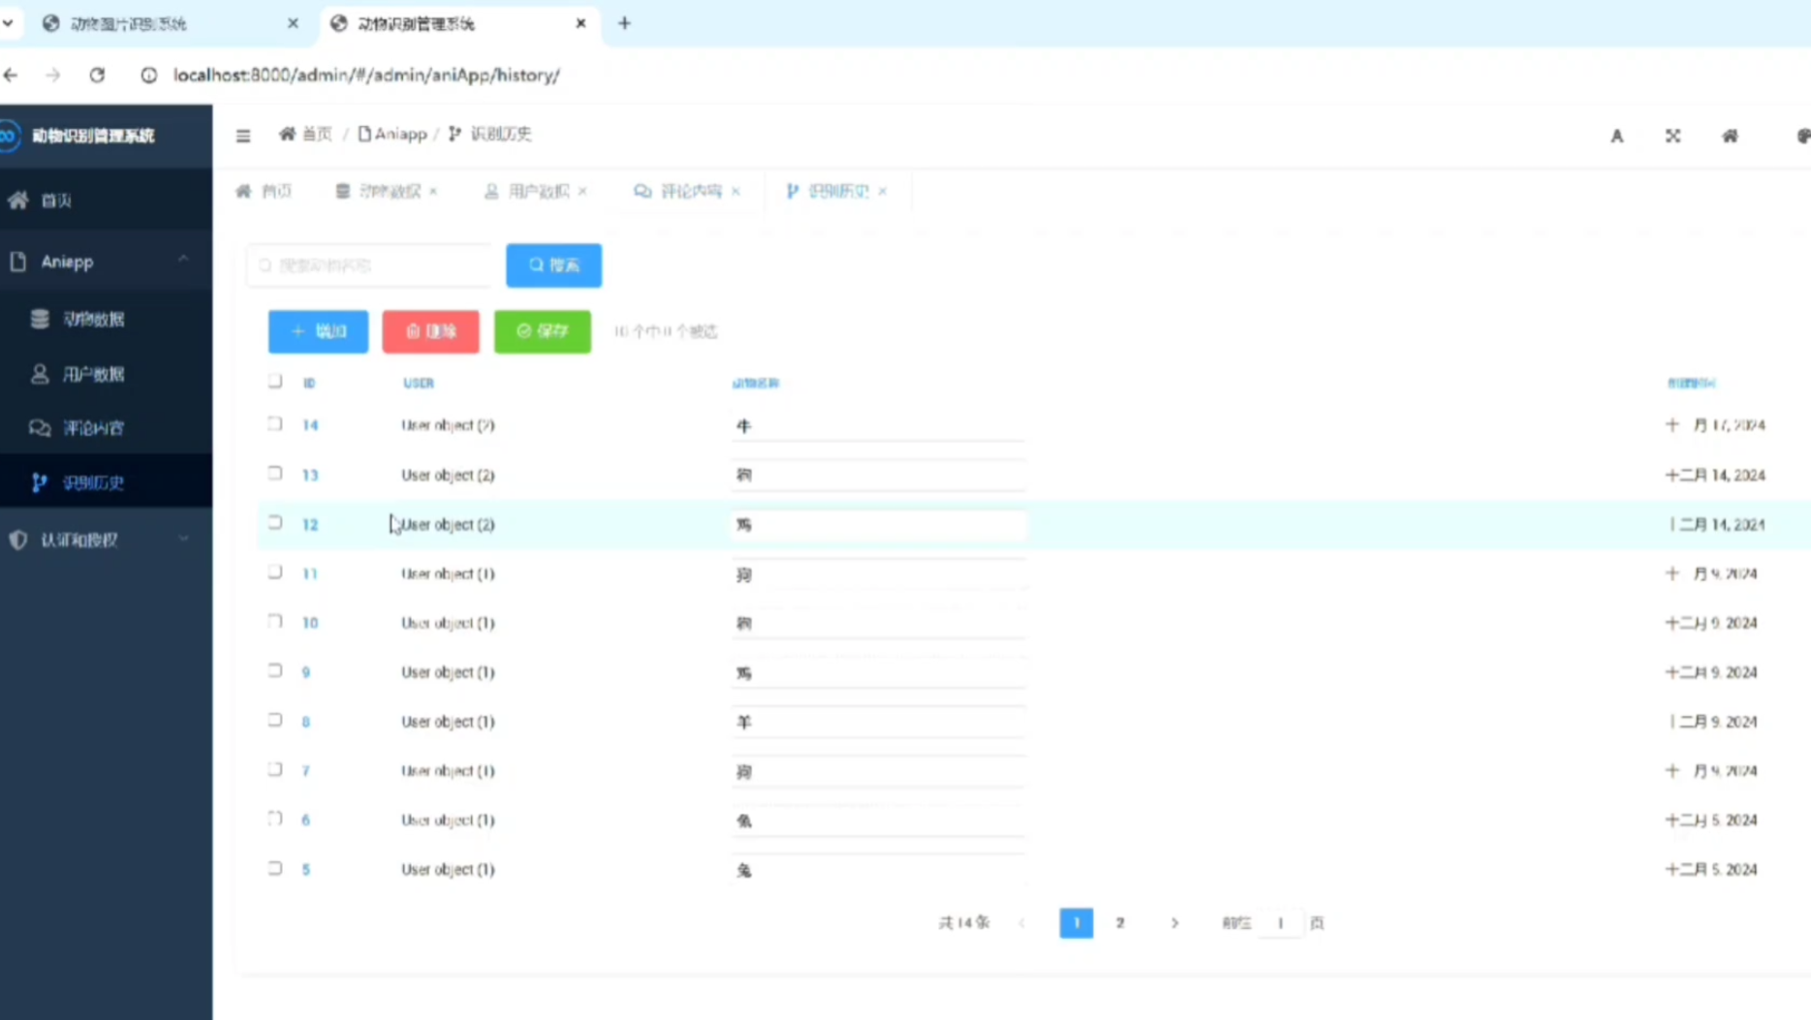Click the blue search button

click(553, 265)
